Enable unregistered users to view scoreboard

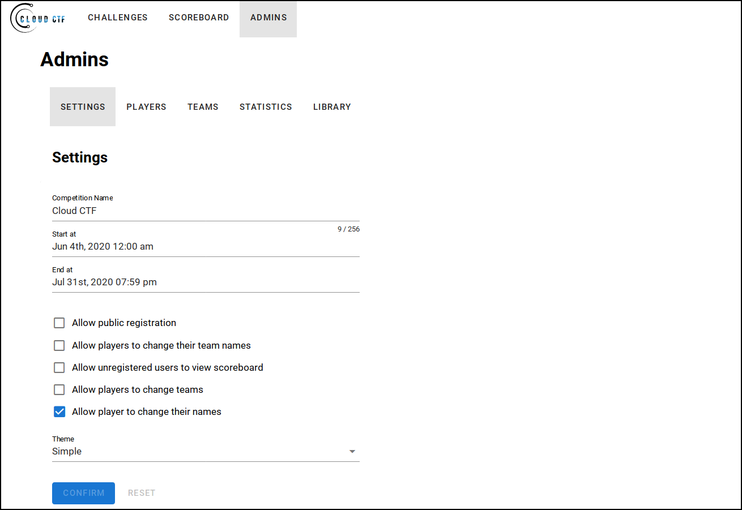[x=59, y=367]
